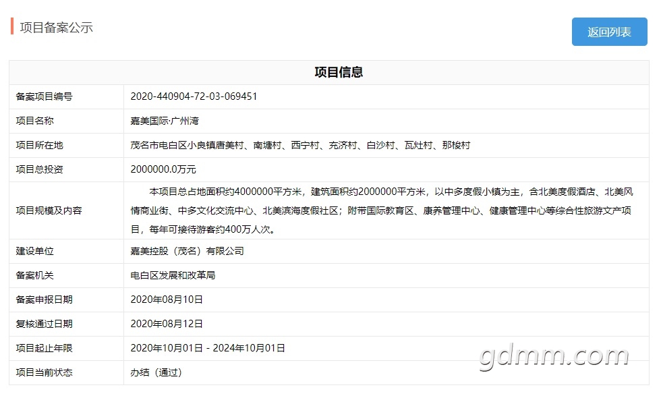Click the 备案项目编号 label cell
Screen dimensions: 661x398
pos(67,96)
